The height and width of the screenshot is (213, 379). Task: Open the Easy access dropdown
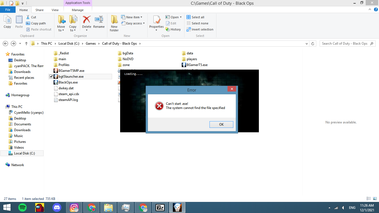point(134,23)
